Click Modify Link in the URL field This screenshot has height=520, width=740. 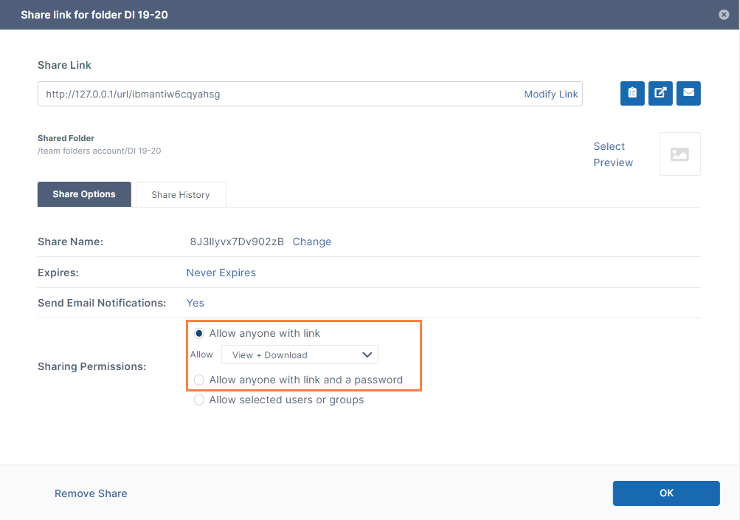[550, 95]
